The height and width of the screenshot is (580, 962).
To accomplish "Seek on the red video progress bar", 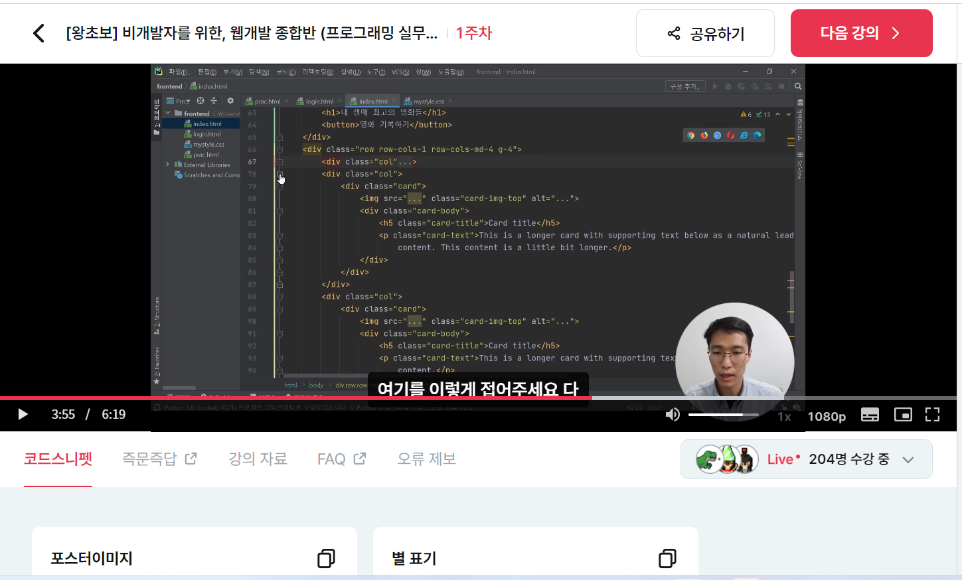I will pyautogui.click(x=478, y=398).
